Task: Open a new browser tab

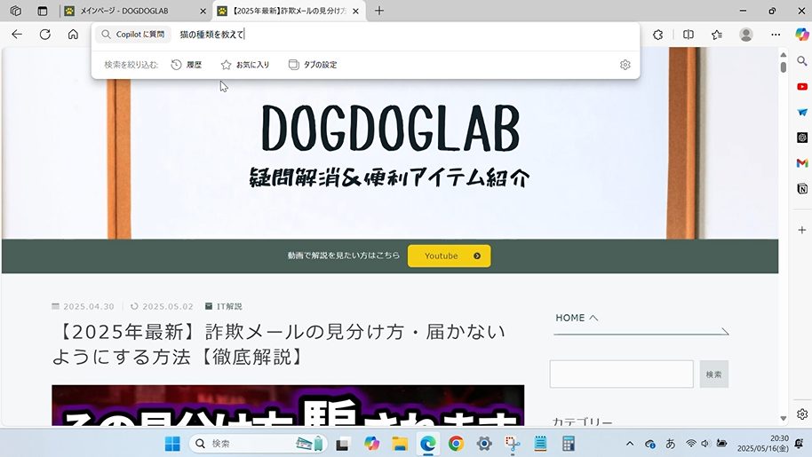Action: pyautogui.click(x=379, y=11)
